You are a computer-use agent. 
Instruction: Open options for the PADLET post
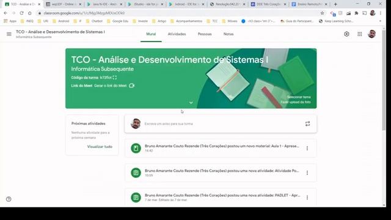pos(307,197)
